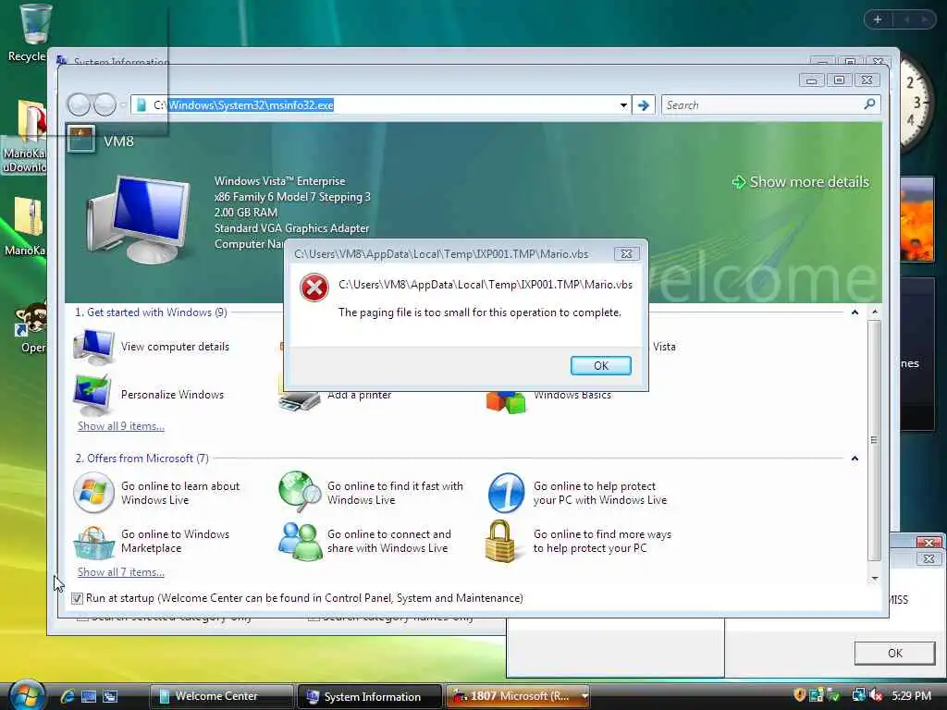Click the address bar path field
The height and width of the screenshot is (710, 947).
380,105
